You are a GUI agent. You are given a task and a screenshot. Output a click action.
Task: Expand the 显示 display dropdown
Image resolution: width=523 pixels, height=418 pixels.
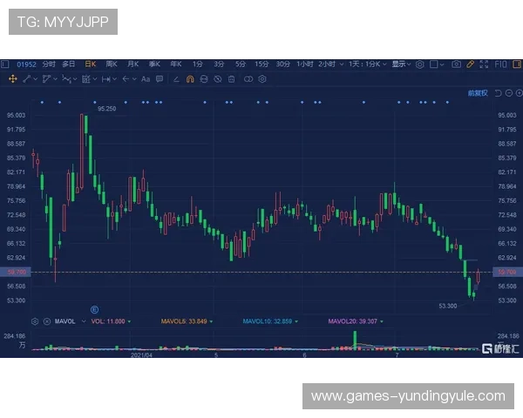(400, 64)
